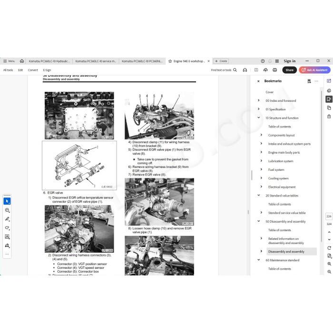
Task: Expand 00 Index and foreword bookmark
Action: click(x=258, y=100)
